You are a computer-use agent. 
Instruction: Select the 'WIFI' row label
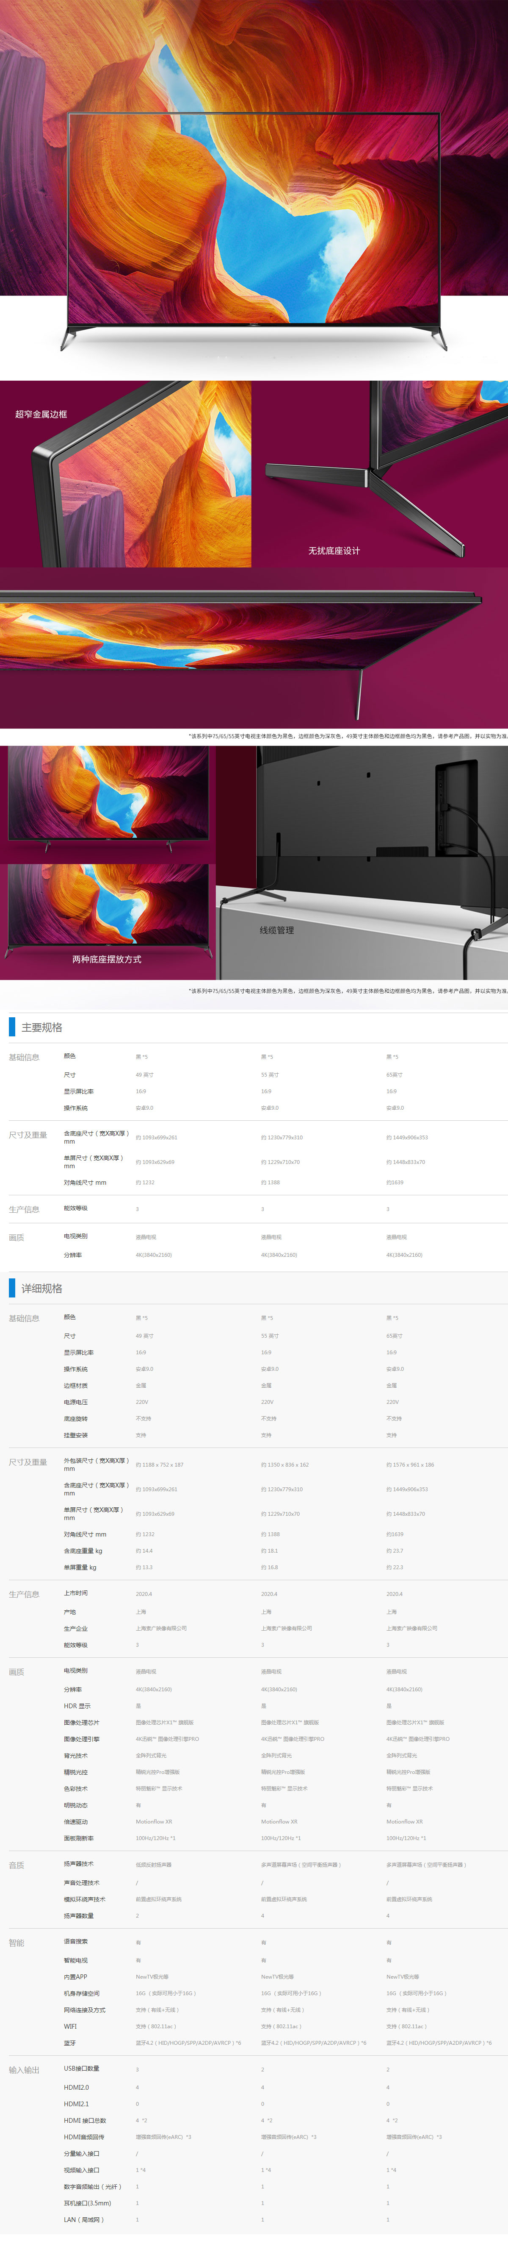(x=70, y=2027)
